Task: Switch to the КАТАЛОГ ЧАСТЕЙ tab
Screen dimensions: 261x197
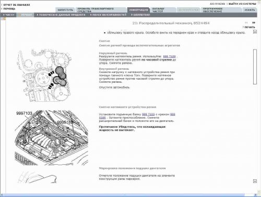Action: pyautogui.click(x=163, y=10)
